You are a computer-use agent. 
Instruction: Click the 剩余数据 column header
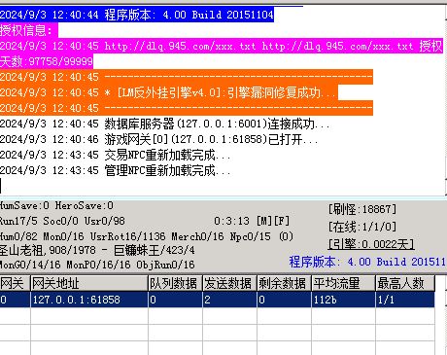point(284,283)
